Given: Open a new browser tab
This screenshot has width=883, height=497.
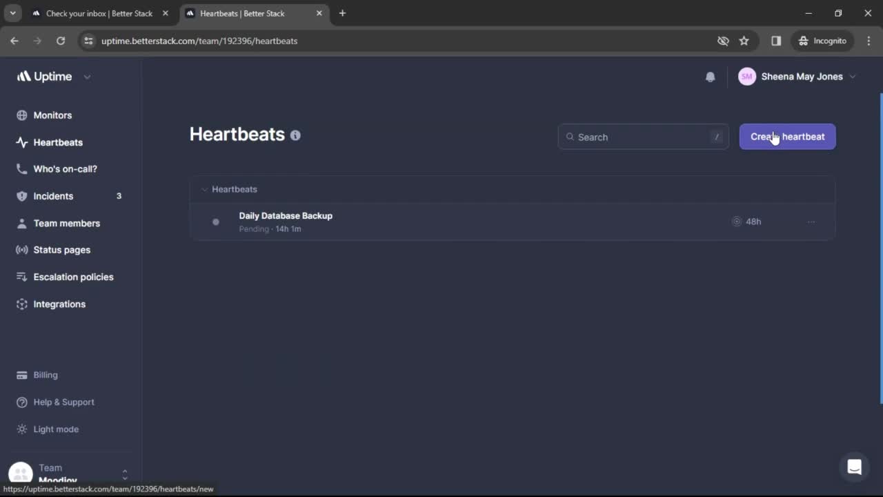Looking at the screenshot, I should point(342,13).
